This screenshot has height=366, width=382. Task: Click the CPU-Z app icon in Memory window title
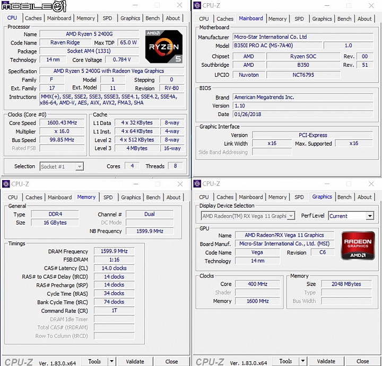click(x=6, y=184)
